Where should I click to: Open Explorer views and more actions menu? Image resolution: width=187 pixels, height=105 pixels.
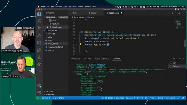coord(65,13)
